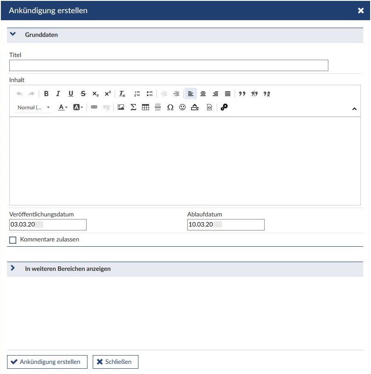The height and width of the screenshot is (374, 371).
Task: Open the emoji smiley picker
Action: click(182, 107)
